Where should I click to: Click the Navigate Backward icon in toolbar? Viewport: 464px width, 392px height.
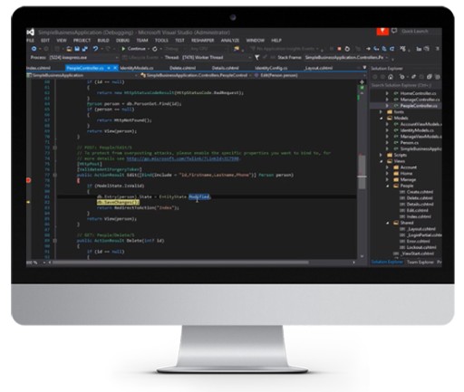34,49
